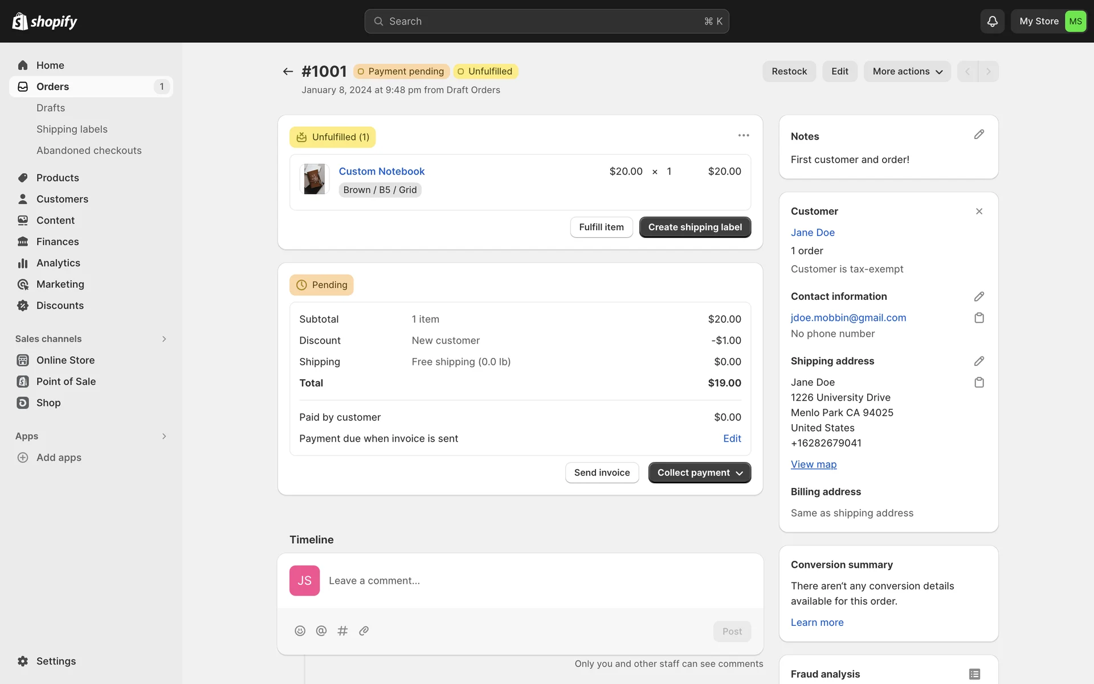Open unfulfilled card three-dot menu
This screenshot has width=1094, height=684.
pos(744,136)
